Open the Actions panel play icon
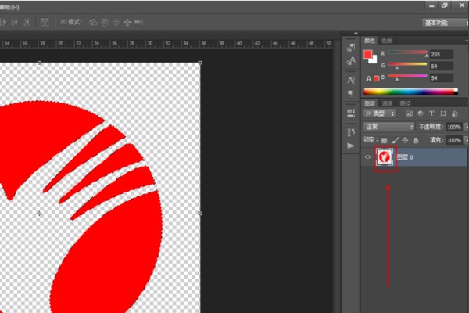The image size is (469, 313). 351,146
